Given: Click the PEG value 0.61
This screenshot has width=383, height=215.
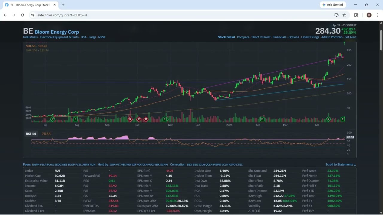Looking at the screenshot, I should pos(112,181).
